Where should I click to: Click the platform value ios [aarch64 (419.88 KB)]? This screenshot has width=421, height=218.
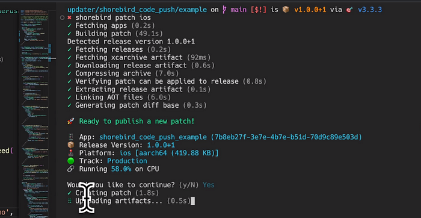coord(169,153)
